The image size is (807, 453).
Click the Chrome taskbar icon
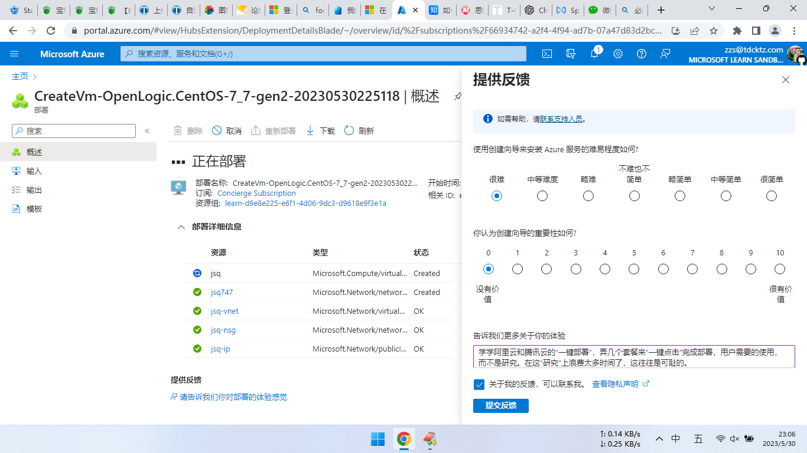(x=404, y=439)
